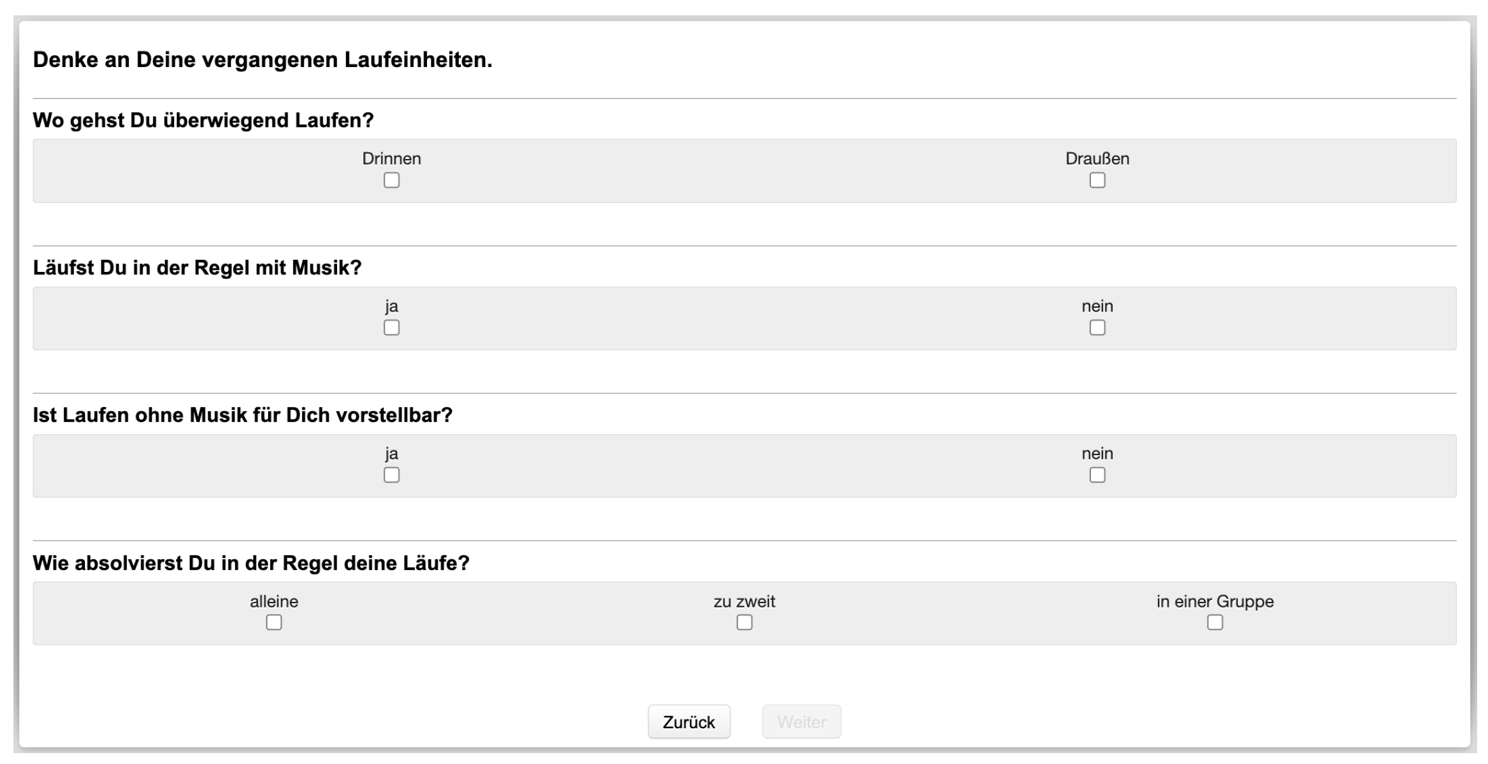Tick 'nein' checkbox under 'Läufst Du mit Musik'
The width and height of the screenshot is (1488, 764).
[1097, 328]
